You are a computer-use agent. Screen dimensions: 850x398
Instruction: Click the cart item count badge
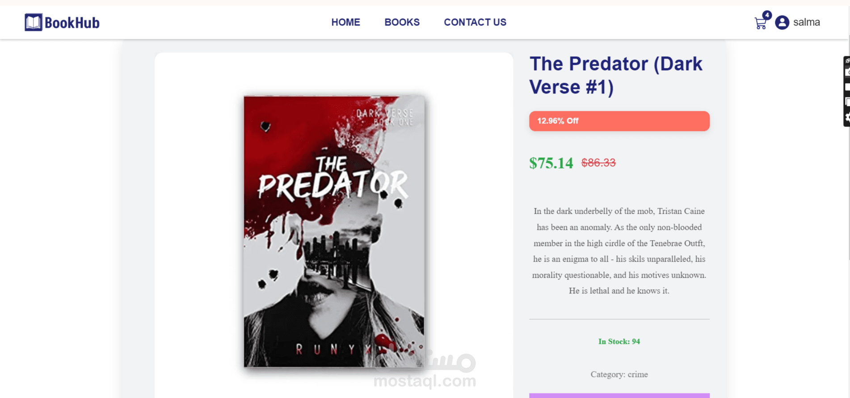click(x=767, y=15)
